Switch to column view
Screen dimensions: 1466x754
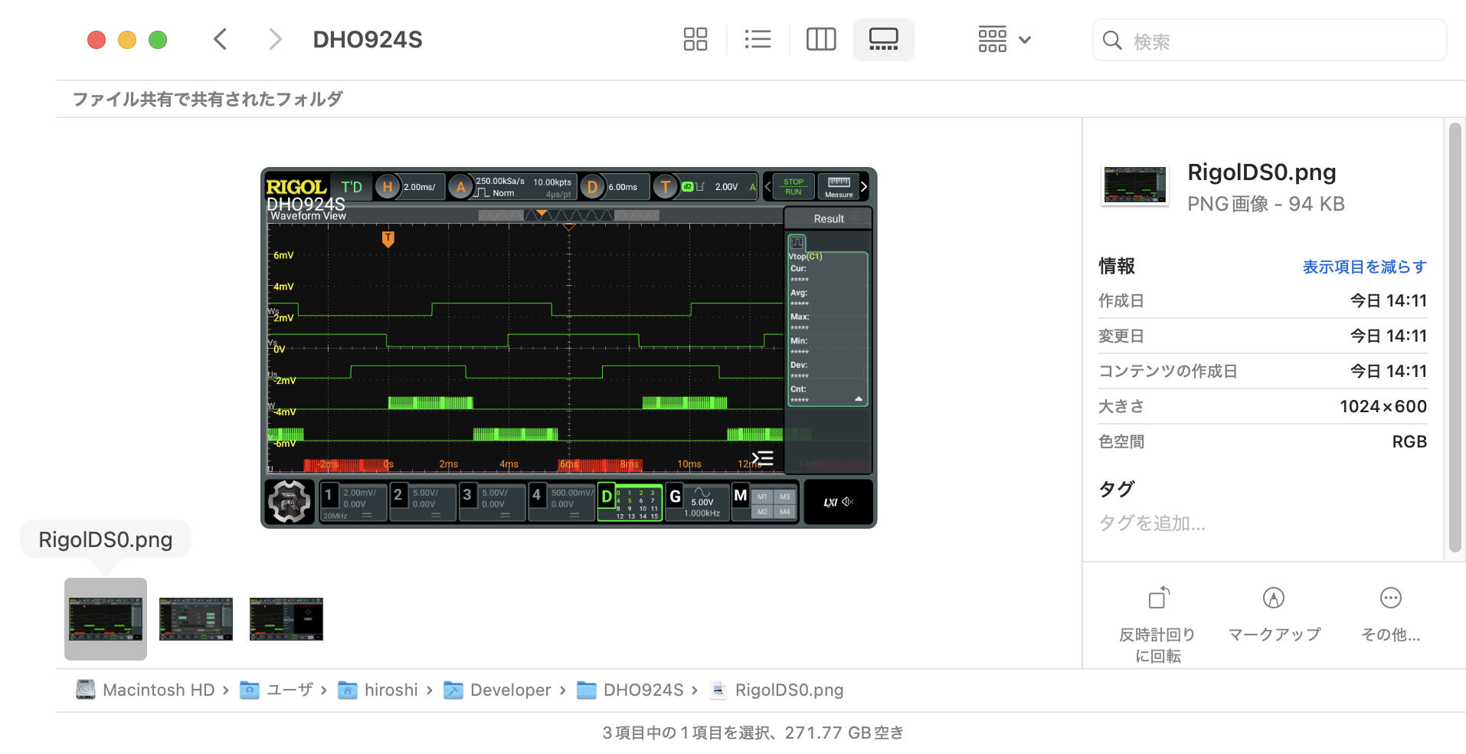[x=821, y=39]
